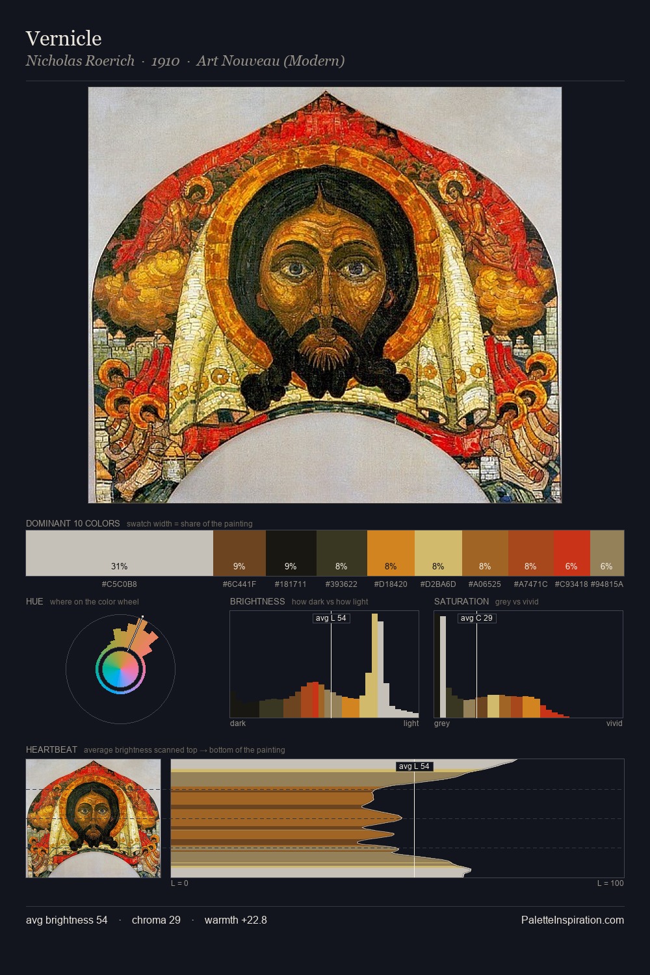Viewport: 650px width, 975px height.
Task: Click the 'HUE' section heading
Action: pos(34,601)
